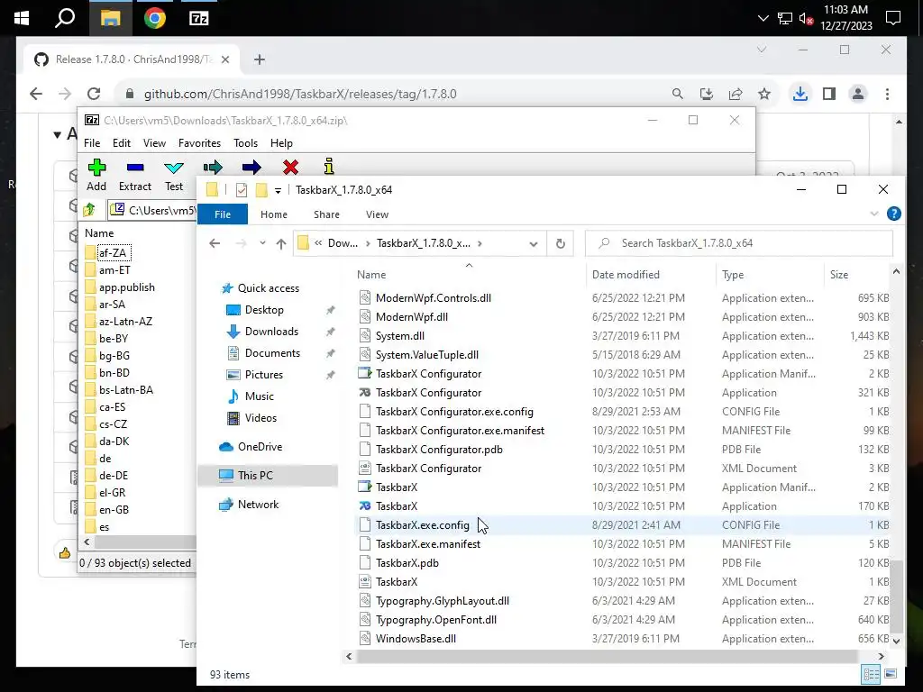Switch Explorer to large icons view

point(891,674)
